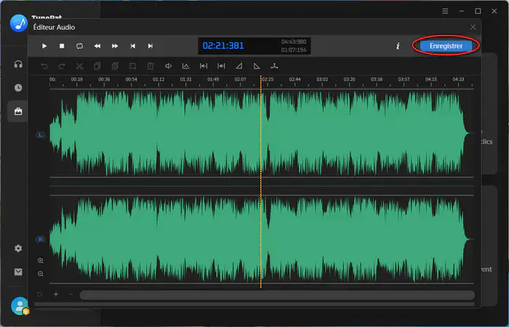
Task: Open the normalize graph tool
Action: click(185, 66)
